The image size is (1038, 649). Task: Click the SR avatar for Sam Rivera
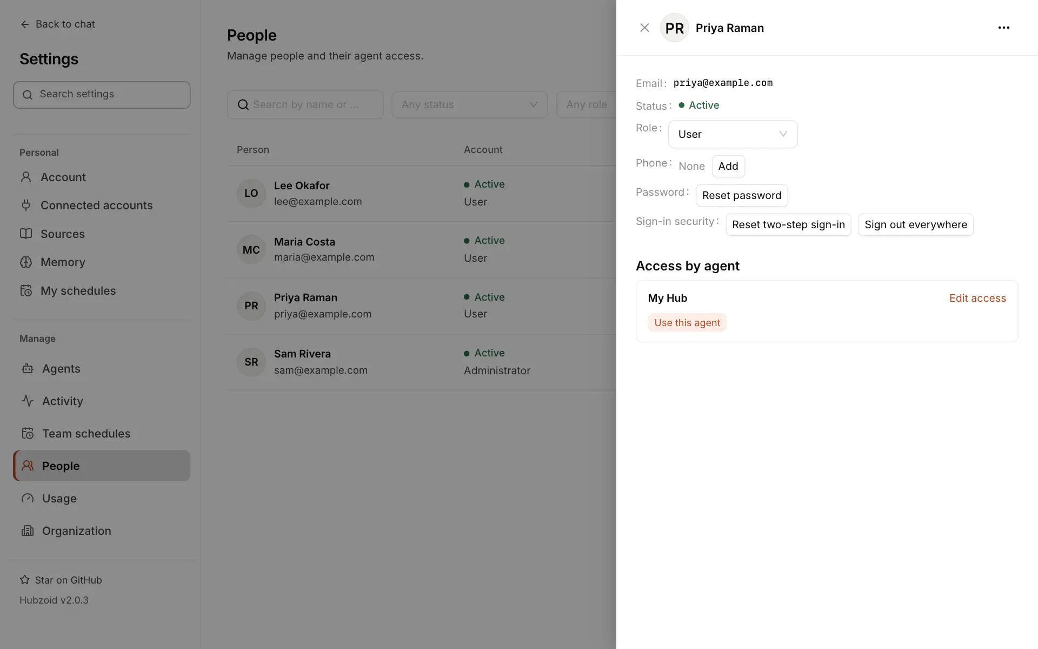[x=251, y=362]
